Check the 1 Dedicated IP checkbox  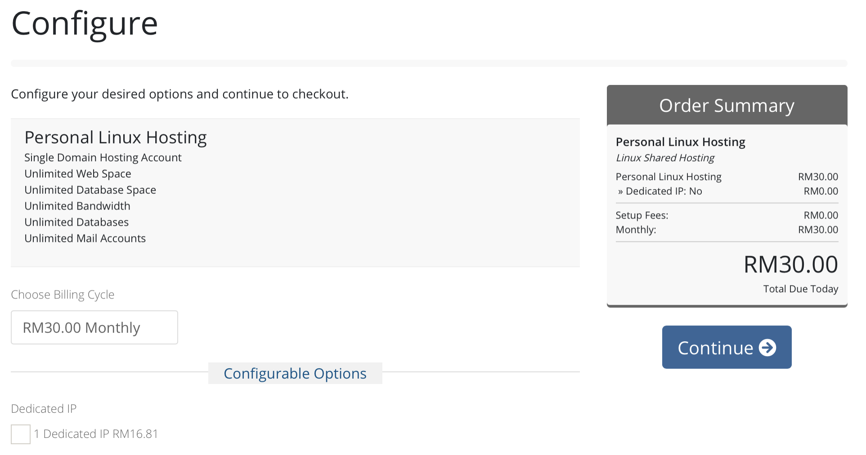coord(21,434)
